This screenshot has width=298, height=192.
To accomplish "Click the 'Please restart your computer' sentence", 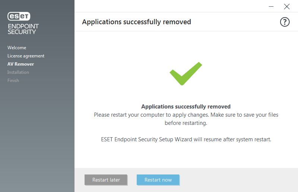I will pos(140,115).
